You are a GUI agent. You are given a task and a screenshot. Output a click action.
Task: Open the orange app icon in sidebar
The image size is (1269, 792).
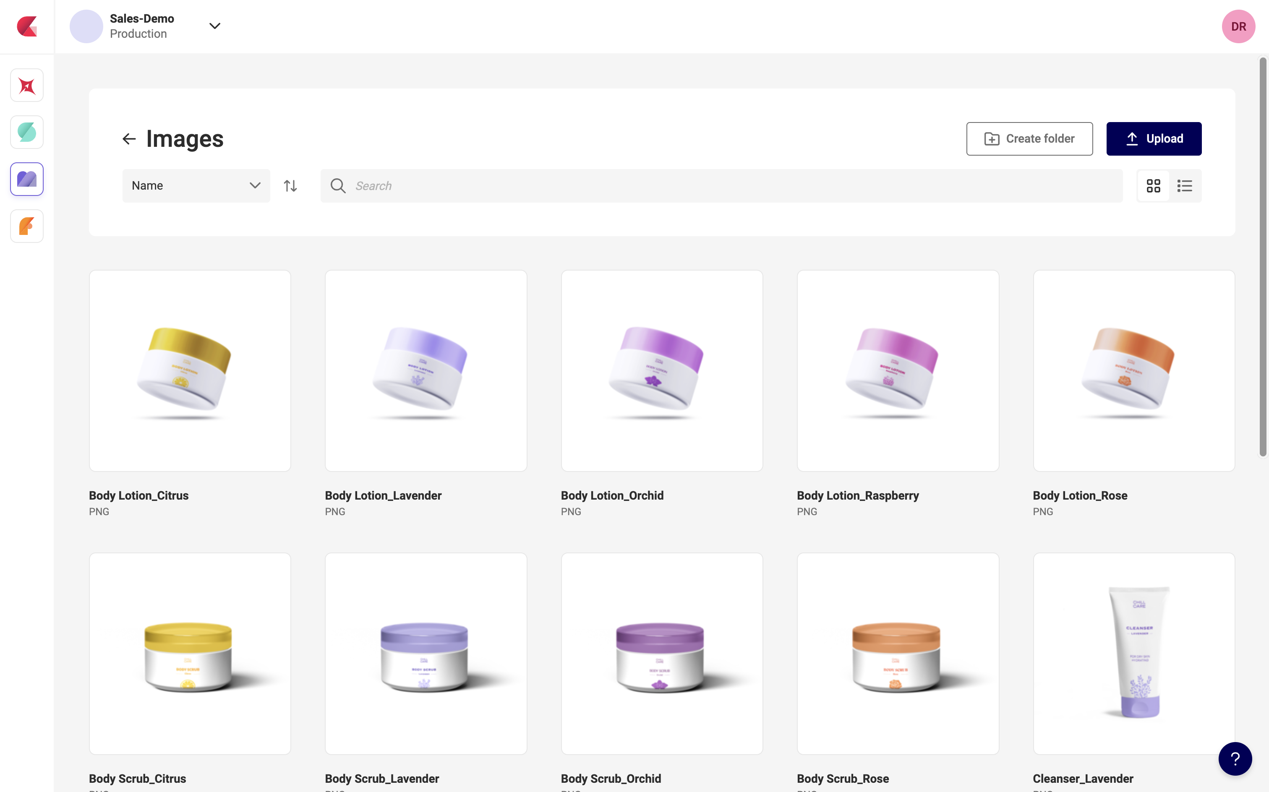pyautogui.click(x=27, y=226)
